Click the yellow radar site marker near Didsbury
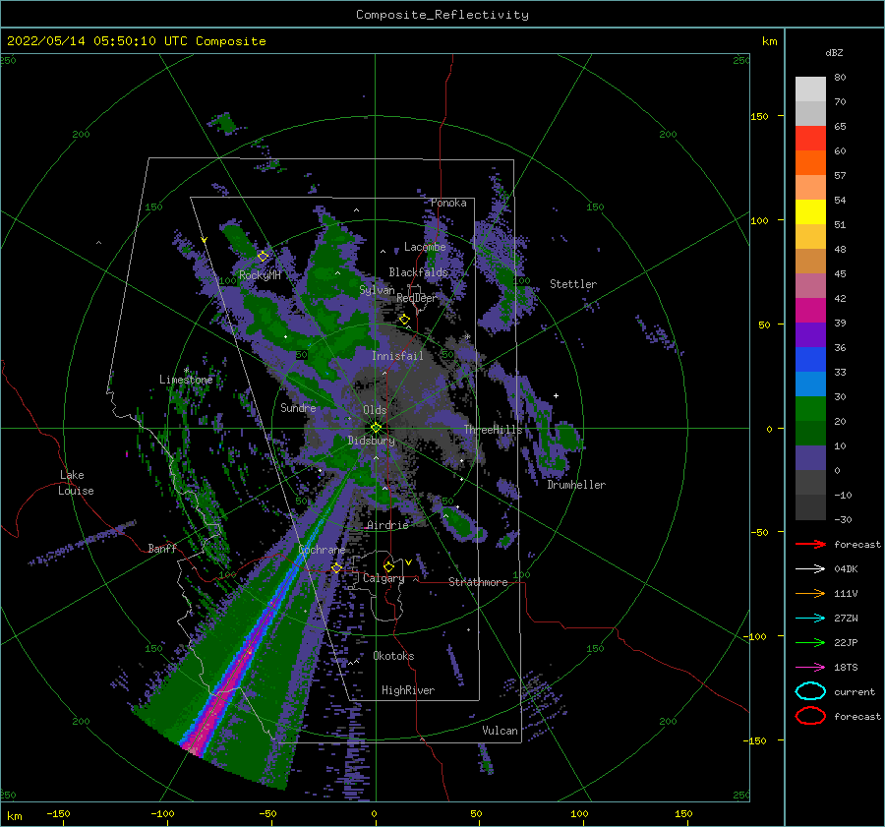Screen dimensions: 885x827 pos(376,428)
